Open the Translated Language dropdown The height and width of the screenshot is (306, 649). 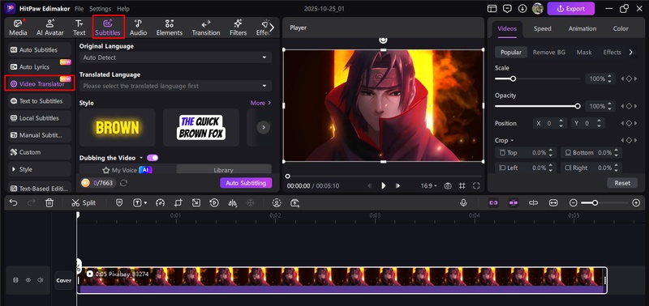coord(175,86)
